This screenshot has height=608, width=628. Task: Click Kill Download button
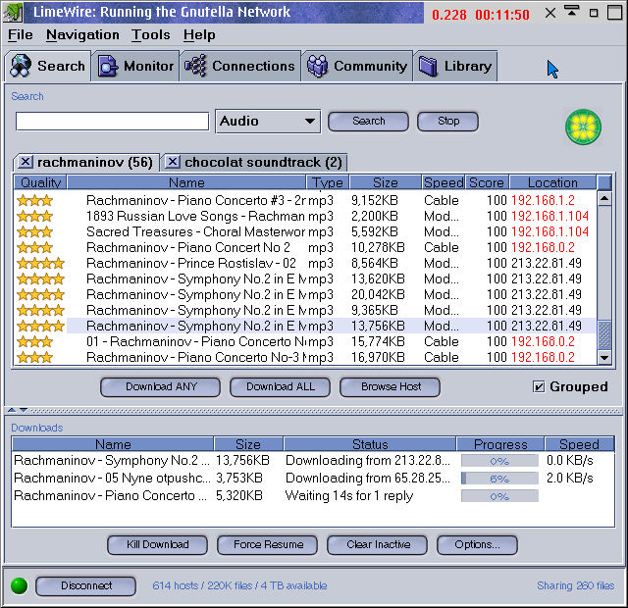point(157,545)
